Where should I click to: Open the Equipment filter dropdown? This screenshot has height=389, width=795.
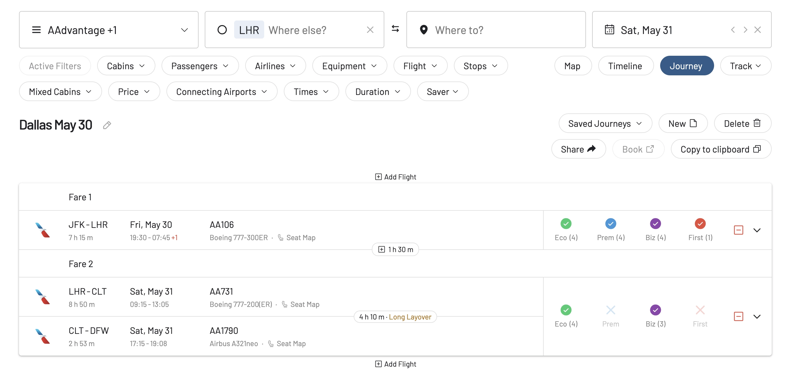[x=349, y=66]
